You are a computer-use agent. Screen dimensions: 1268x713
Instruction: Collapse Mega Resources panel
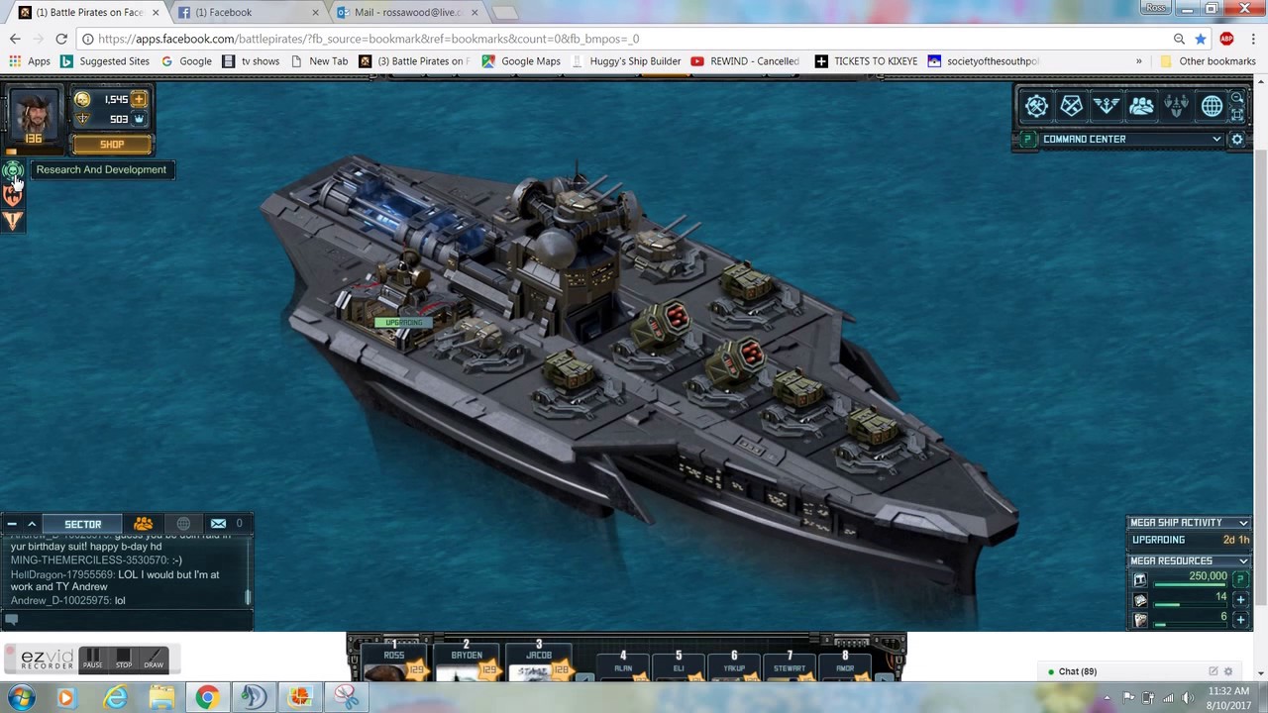pyautogui.click(x=1243, y=560)
